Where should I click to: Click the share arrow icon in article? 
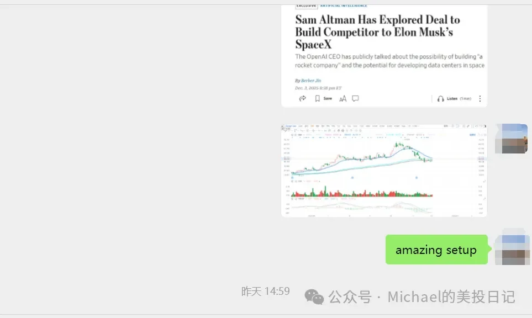(302, 98)
